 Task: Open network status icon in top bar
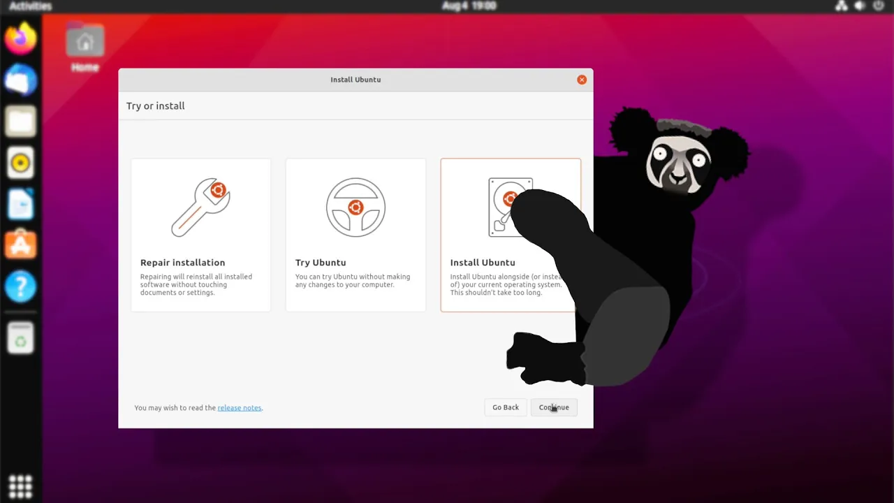point(842,6)
